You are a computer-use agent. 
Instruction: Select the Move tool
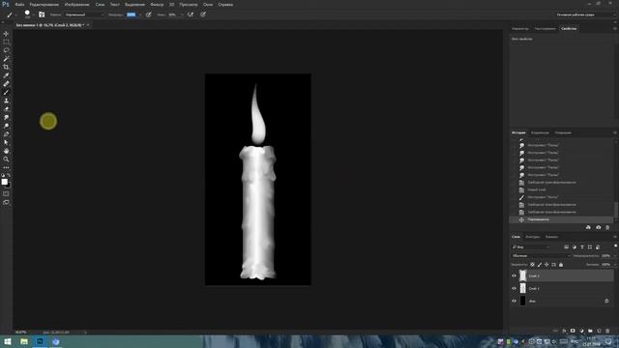[x=6, y=34]
